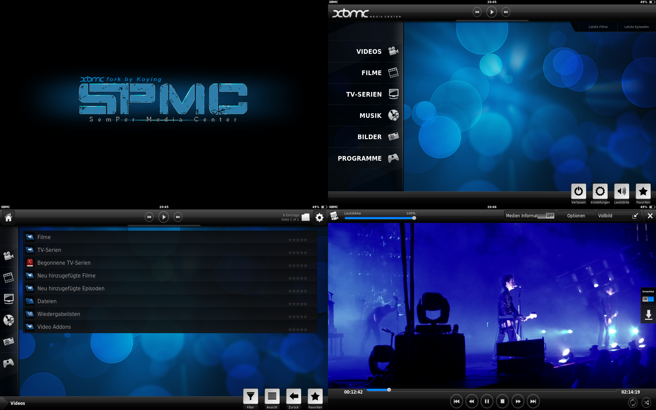Click the video camera sidebar icon
Image resolution: width=656 pixels, height=410 pixels.
(x=9, y=256)
